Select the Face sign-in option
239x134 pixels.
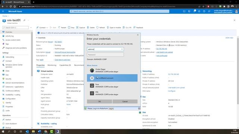pos(112,86)
